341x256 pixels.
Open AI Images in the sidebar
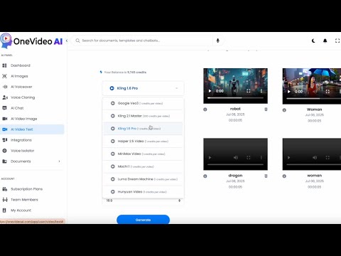(19, 76)
